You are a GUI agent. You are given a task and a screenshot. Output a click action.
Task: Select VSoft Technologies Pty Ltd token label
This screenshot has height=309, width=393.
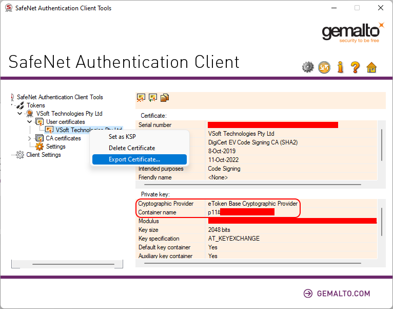point(69,114)
